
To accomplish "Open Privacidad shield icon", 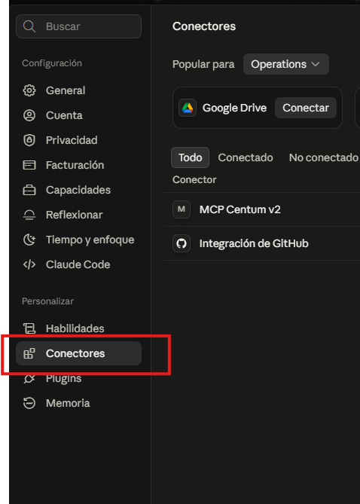I will 29,140.
